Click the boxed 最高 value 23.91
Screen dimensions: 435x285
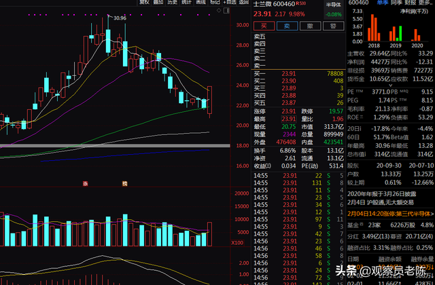click(289, 119)
